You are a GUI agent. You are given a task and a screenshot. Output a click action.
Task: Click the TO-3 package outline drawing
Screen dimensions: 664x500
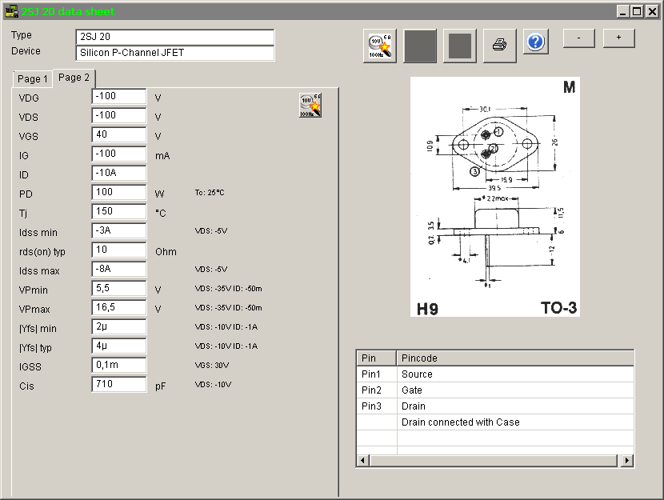495,197
